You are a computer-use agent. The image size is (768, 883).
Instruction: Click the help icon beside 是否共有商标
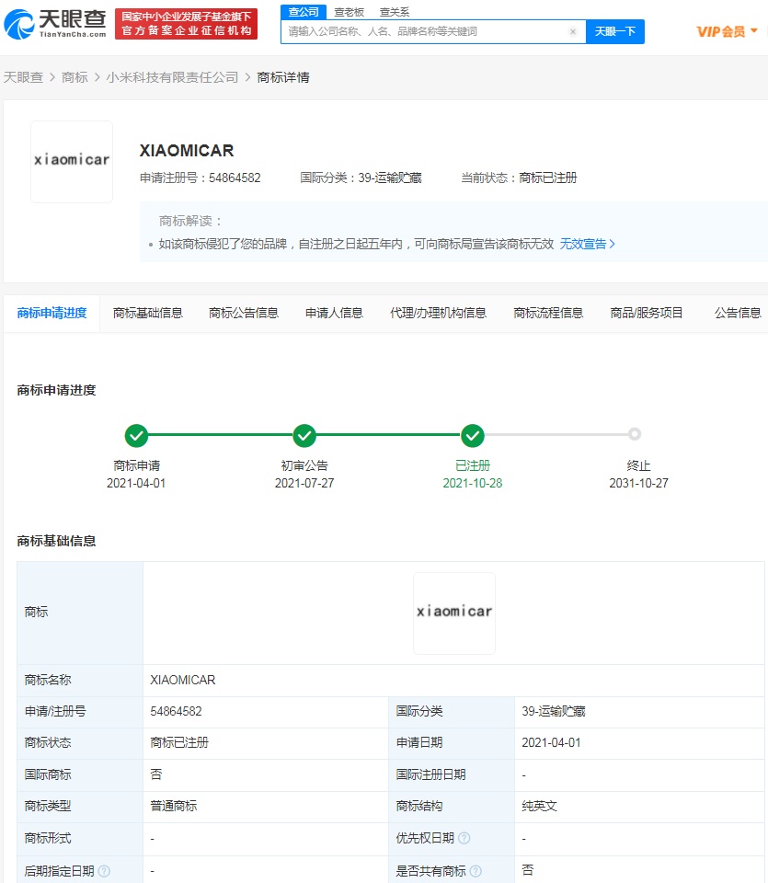pyautogui.click(x=476, y=870)
